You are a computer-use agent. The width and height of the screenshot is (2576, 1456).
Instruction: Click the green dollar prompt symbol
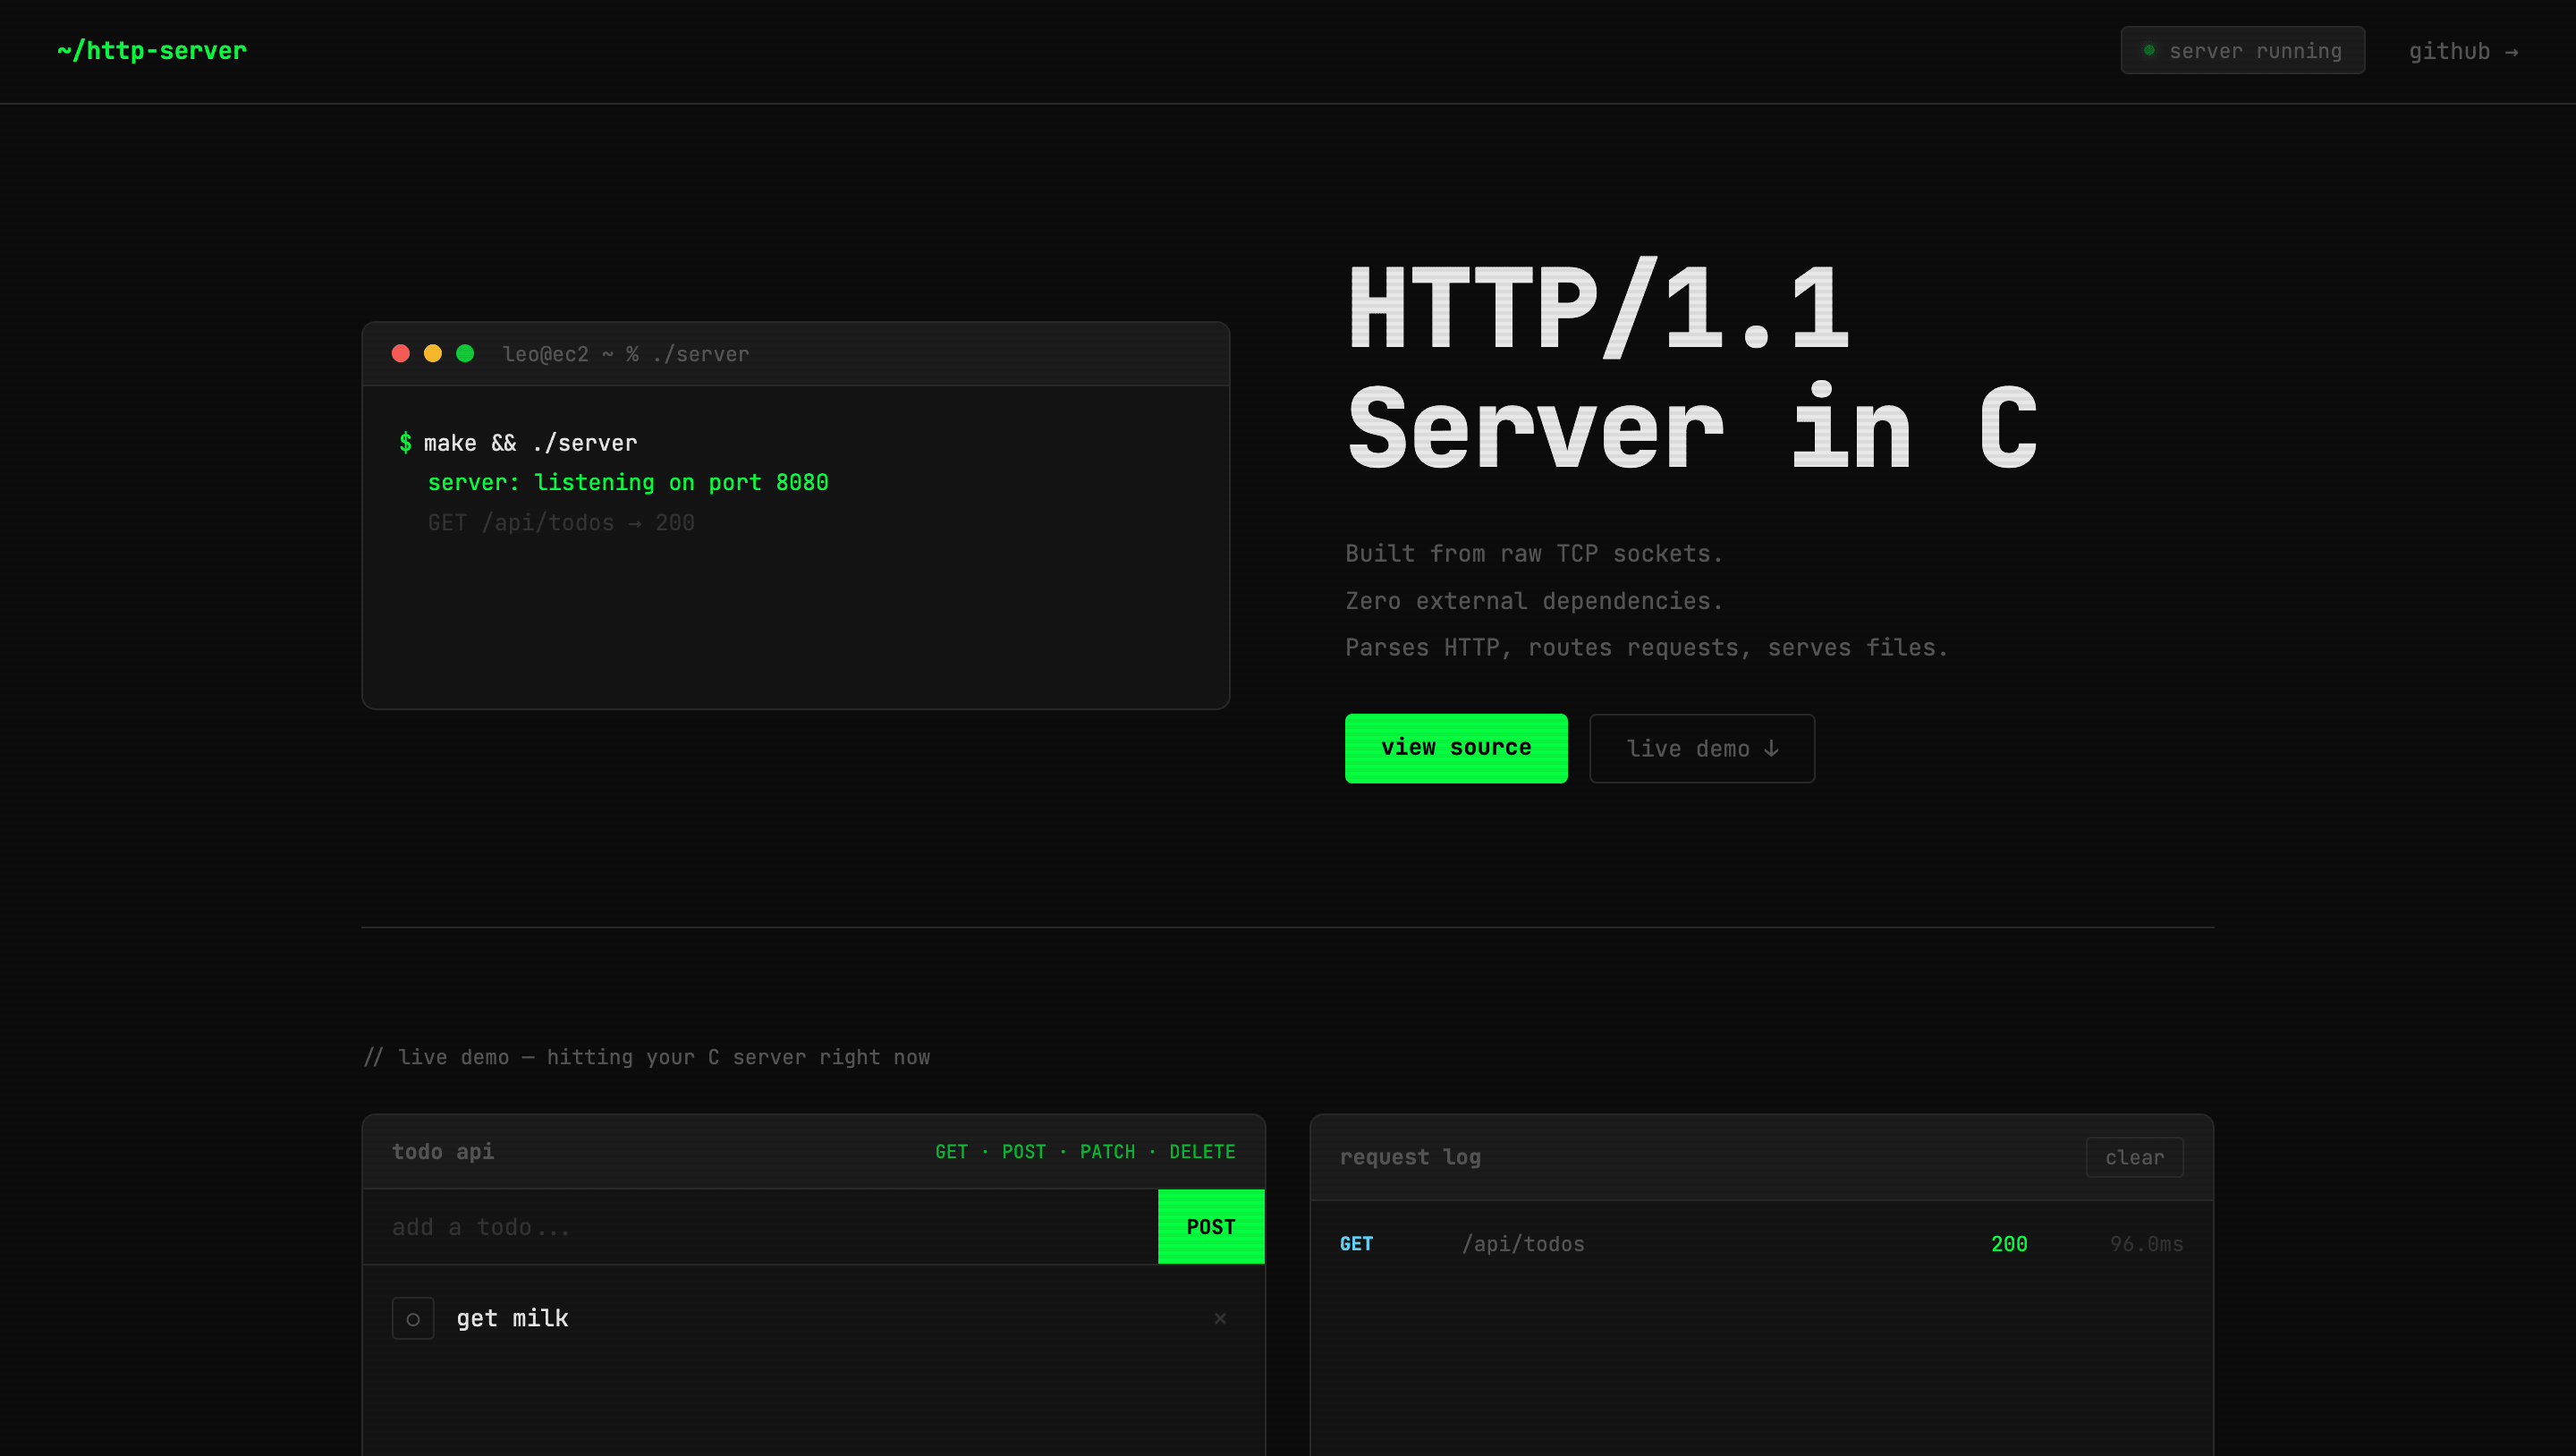pyautogui.click(x=405, y=442)
